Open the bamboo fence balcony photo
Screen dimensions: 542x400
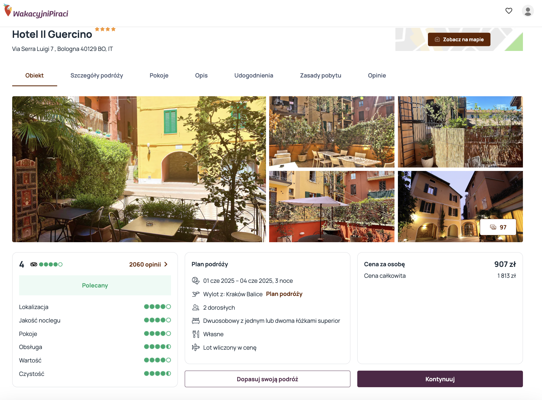point(460,132)
